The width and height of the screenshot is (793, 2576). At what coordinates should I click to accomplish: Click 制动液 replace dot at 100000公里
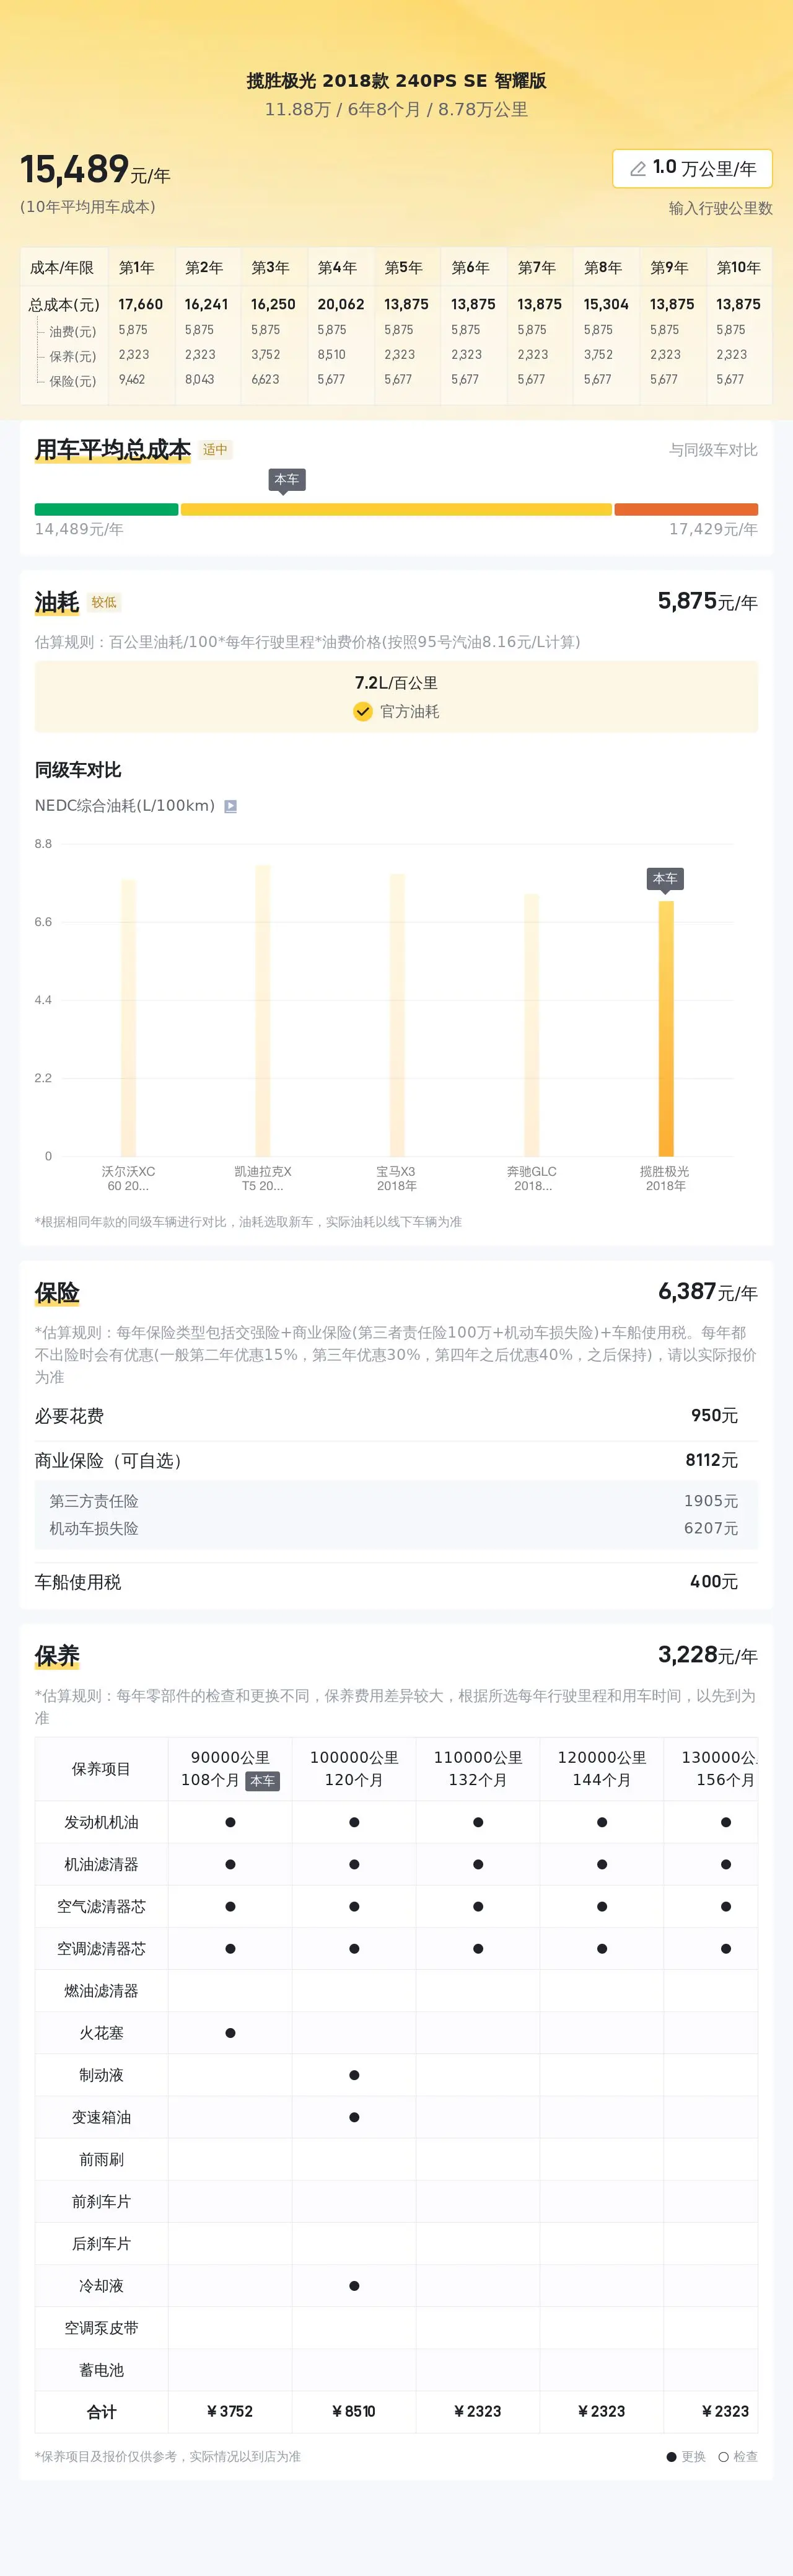click(354, 2075)
